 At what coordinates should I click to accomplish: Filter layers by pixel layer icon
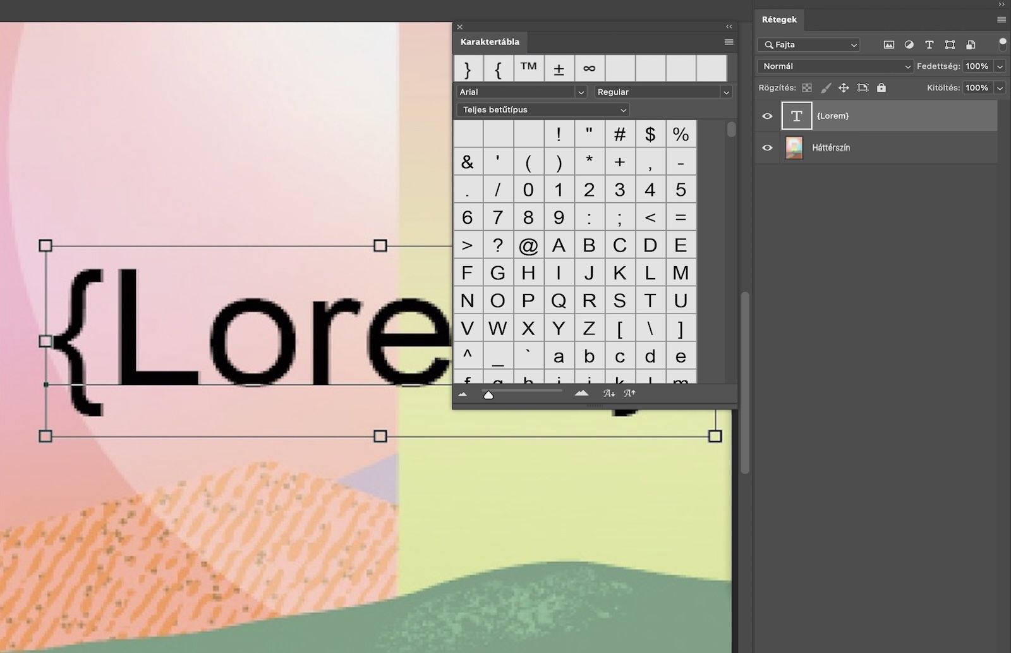(x=889, y=45)
